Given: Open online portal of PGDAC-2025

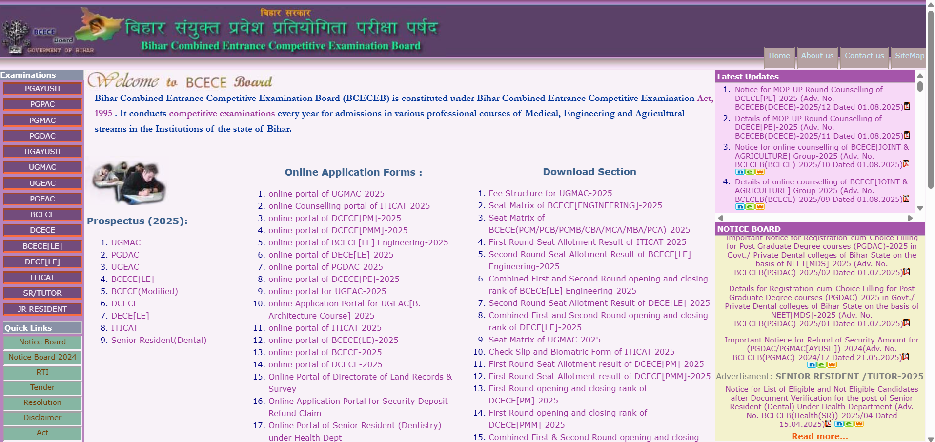Looking at the screenshot, I should point(325,267).
